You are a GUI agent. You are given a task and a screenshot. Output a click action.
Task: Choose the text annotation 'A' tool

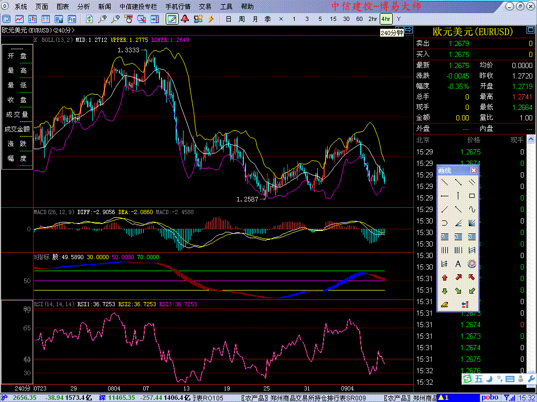tap(458, 264)
